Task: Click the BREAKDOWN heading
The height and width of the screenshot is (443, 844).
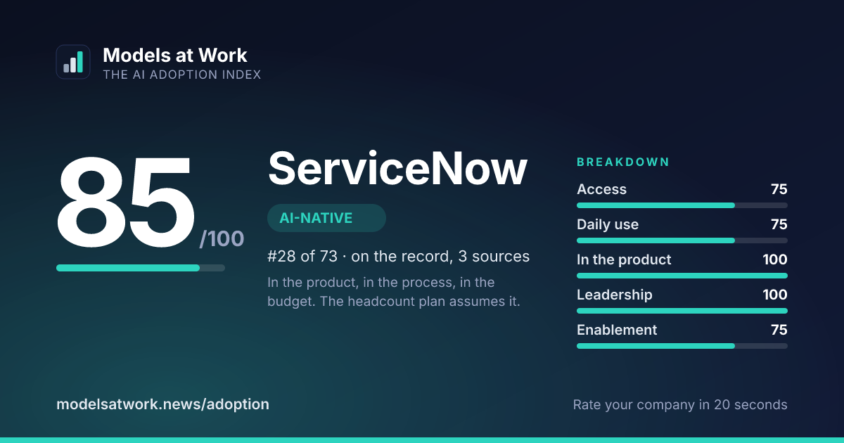Action: (x=623, y=162)
